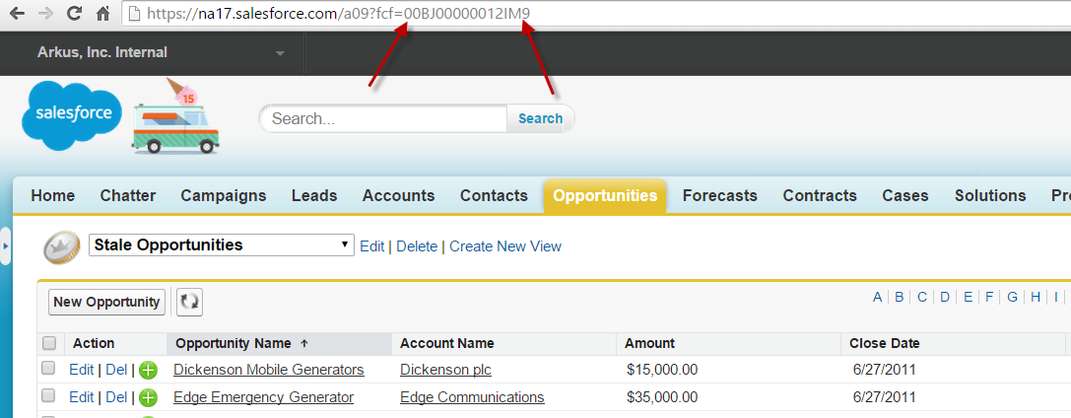
Task: Expand the collapsed left sidebar handle
Action: click(5, 245)
